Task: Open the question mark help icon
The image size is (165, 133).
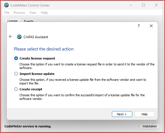Action: tap(139, 26)
